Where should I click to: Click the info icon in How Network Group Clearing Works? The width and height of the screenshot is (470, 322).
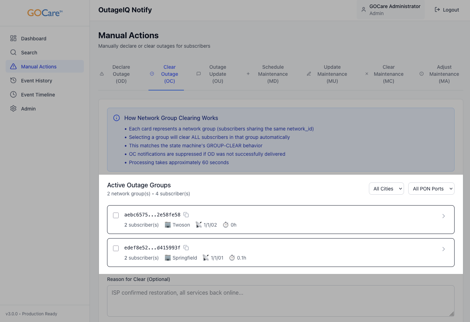(x=117, y=118)
